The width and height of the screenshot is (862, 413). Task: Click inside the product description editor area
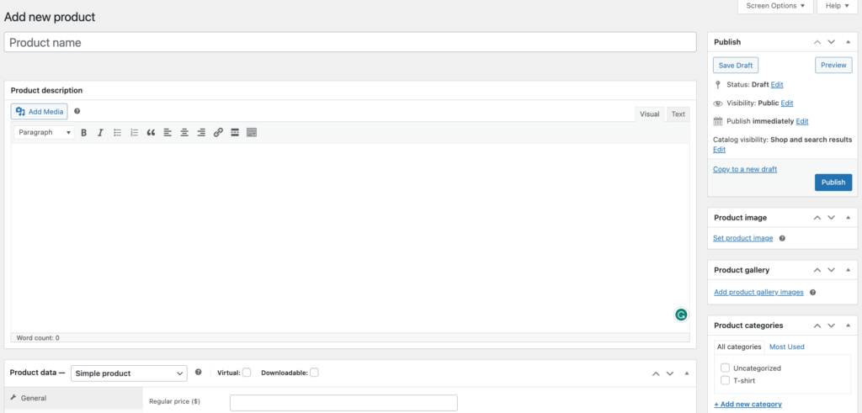(350, 237)
